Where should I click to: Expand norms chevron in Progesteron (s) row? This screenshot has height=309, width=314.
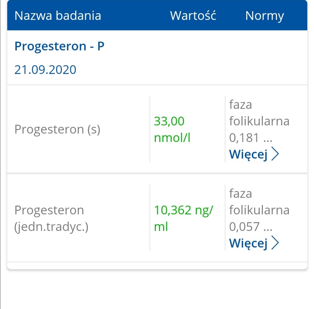click(275, 155)
